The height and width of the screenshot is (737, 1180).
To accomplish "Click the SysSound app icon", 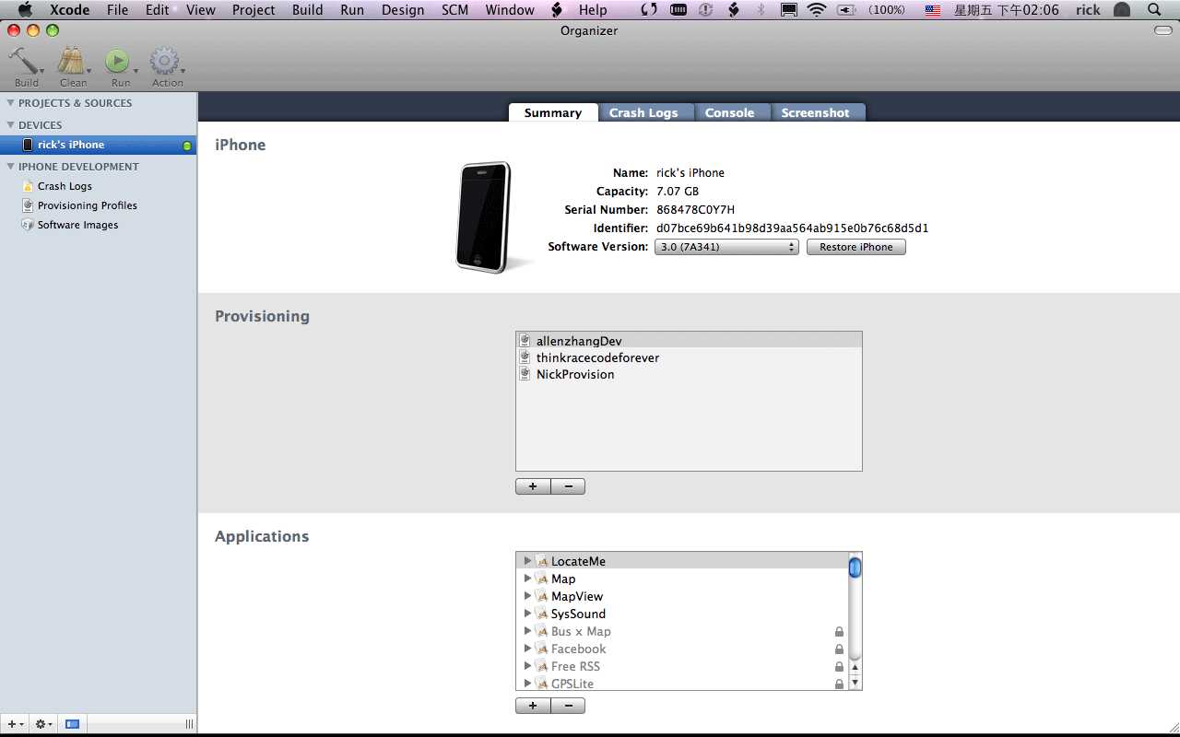I will tap(541, 614).
